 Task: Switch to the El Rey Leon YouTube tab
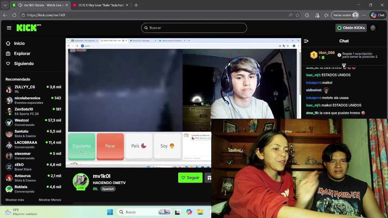[x=101, y=5]
